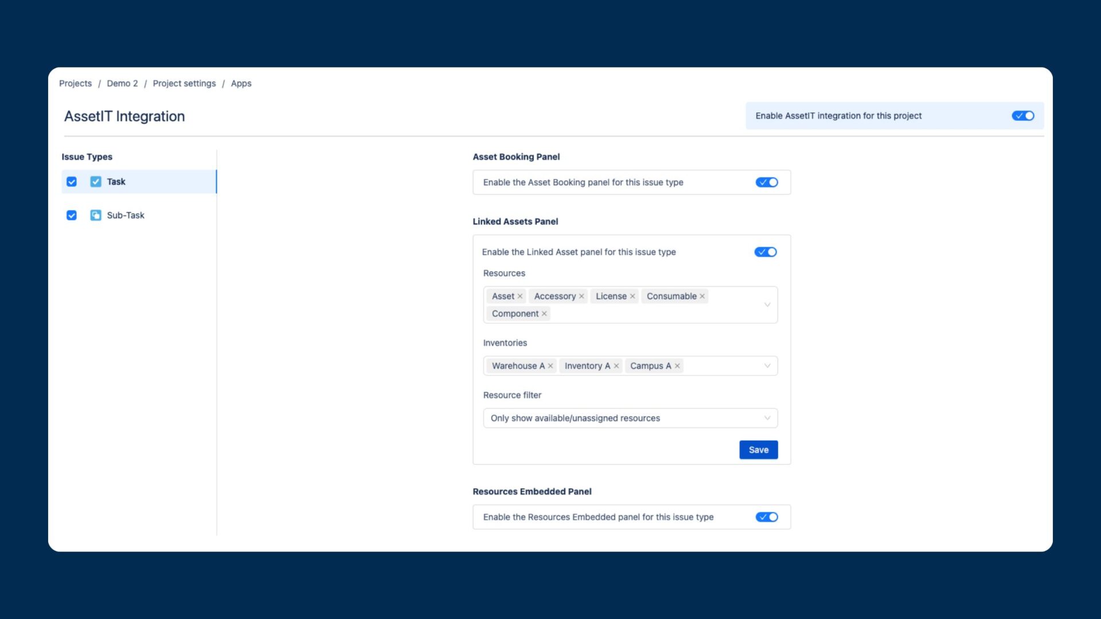Viewport: 1101px width, 619px height.
Task: Disable the Asset Booking panel for Task
Action: click(767, 181)
